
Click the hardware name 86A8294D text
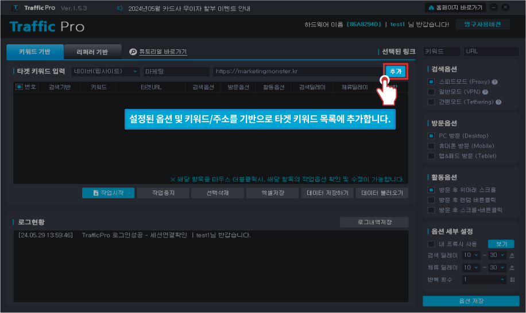click(363, 25)
